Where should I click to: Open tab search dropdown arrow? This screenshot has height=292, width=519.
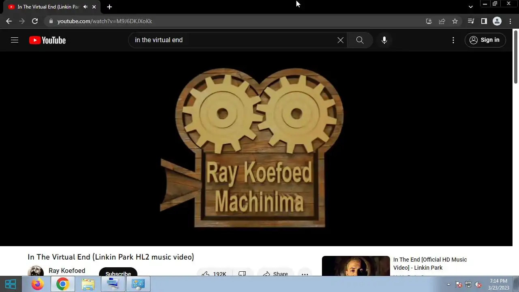470,7
